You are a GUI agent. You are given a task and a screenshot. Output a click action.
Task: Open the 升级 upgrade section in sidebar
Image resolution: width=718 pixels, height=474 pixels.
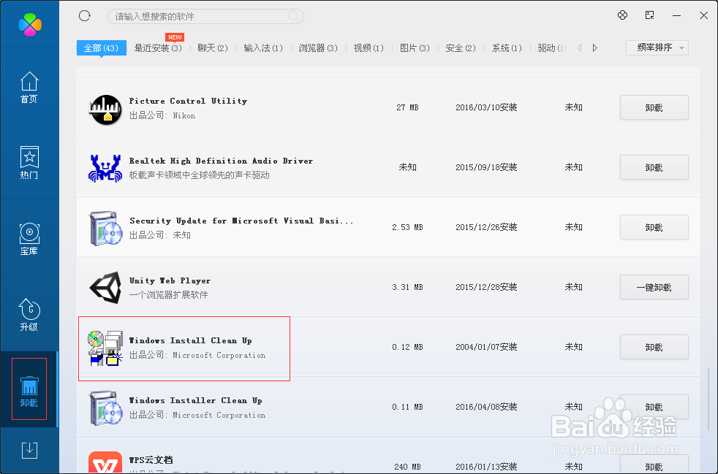click(x=29, y=315)
